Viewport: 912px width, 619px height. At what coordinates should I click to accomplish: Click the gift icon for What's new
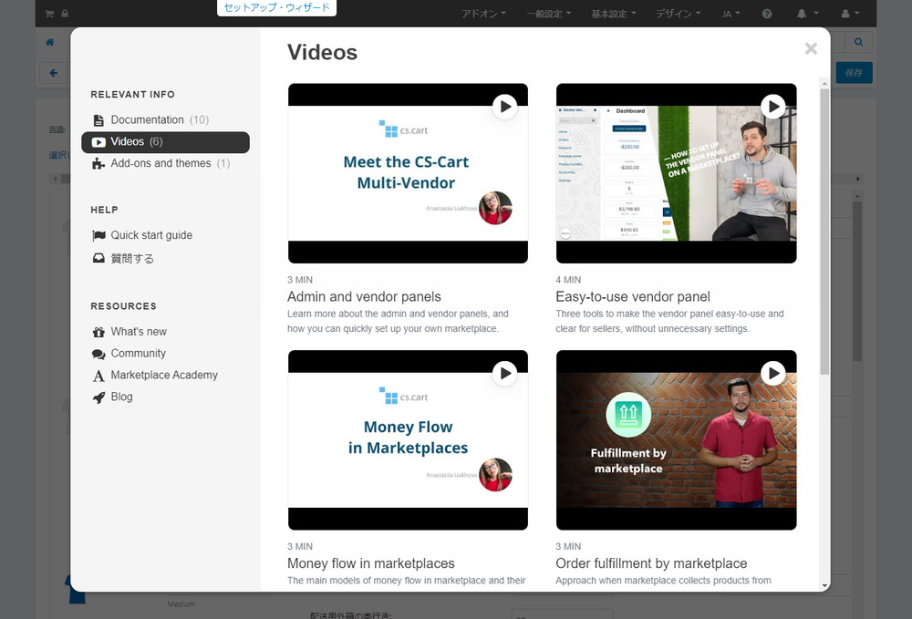(98, 332)
